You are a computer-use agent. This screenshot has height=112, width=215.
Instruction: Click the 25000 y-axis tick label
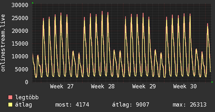click(x=20, y=18)
